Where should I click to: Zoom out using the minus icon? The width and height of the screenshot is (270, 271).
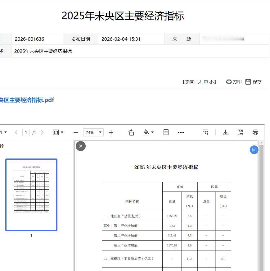point(75,132)
